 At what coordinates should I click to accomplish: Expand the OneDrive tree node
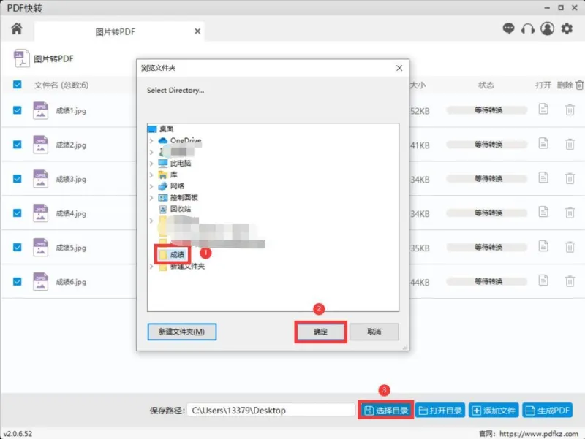click(x=151, y=141)
